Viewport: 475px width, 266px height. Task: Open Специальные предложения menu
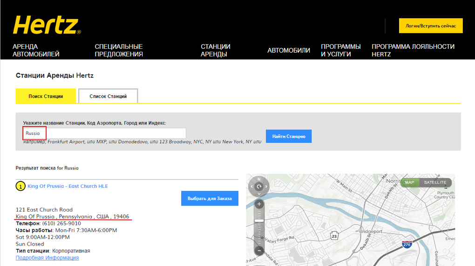pyautogui.click(x=119, y=50)
